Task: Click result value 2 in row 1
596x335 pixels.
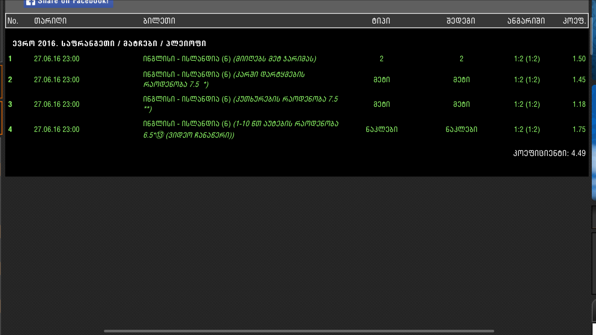Action: (462, 59)
